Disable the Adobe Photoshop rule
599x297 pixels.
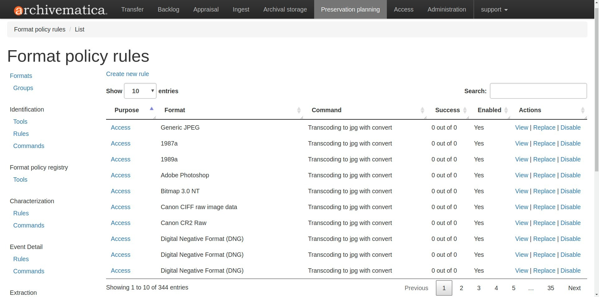pos(570,175)
